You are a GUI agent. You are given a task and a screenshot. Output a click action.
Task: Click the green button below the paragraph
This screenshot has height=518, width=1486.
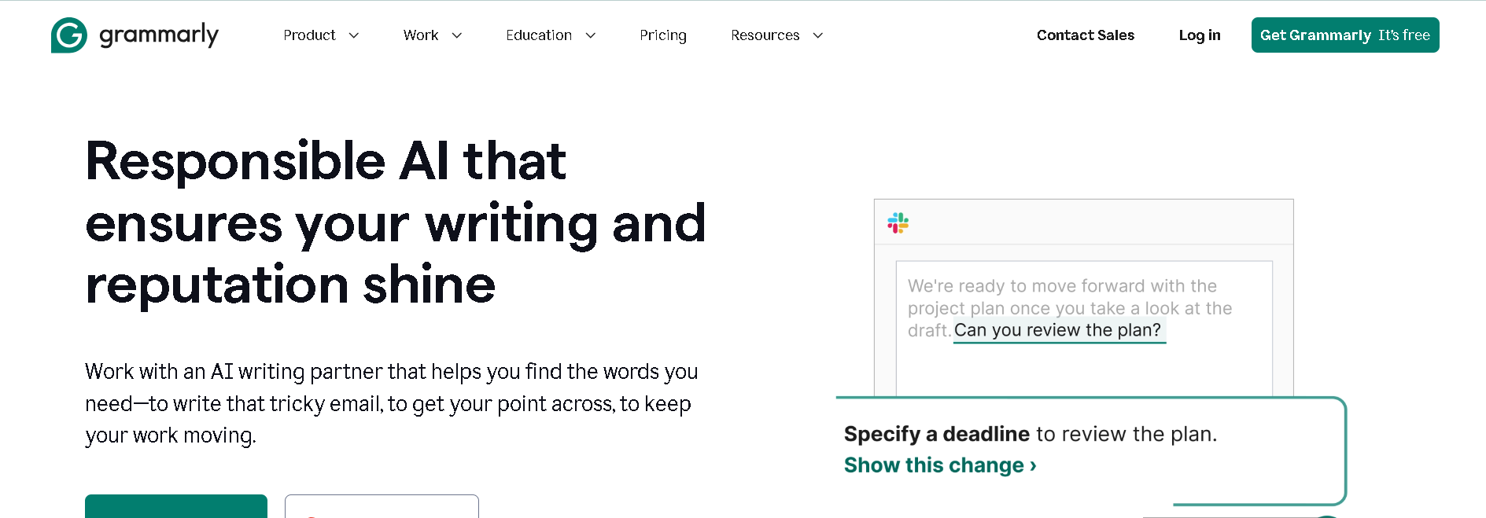pyautogui.click(x=176, y=506)
